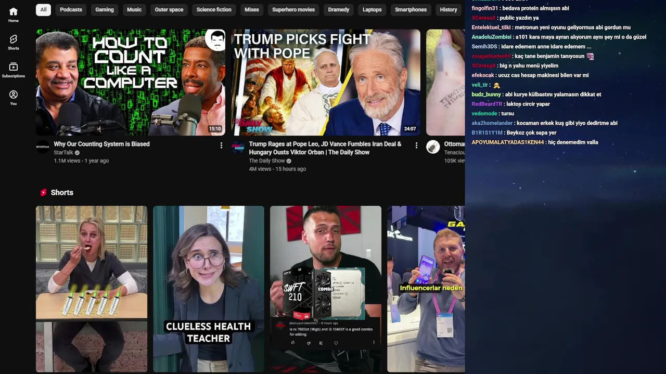This screenshot has width=666, height=374.
Task: Open options menu for Trump Rages video
Action: (416, 145)
